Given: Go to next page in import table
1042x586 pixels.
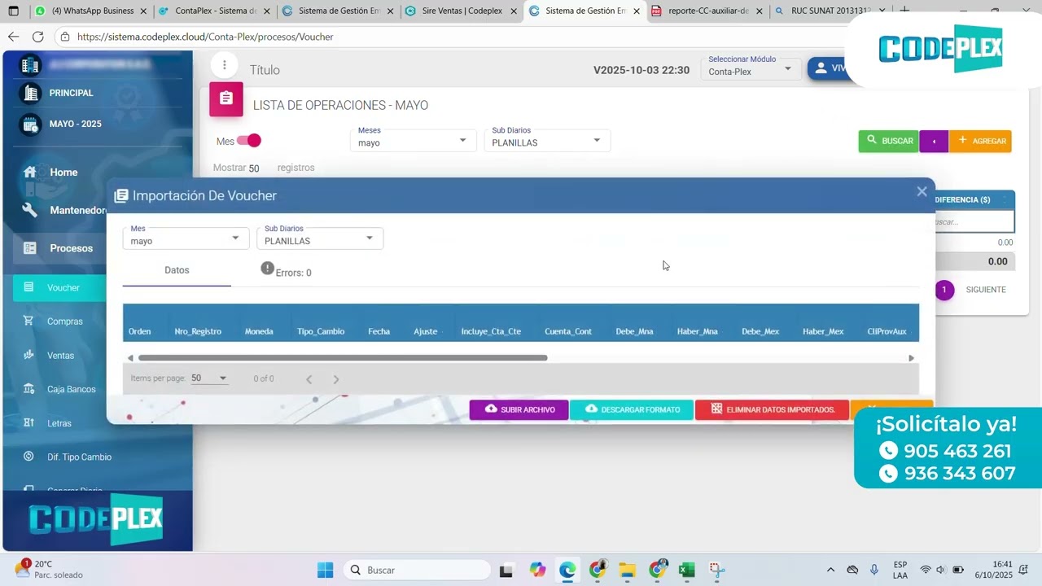Looking at the screenshot, I should coord(336,379).
